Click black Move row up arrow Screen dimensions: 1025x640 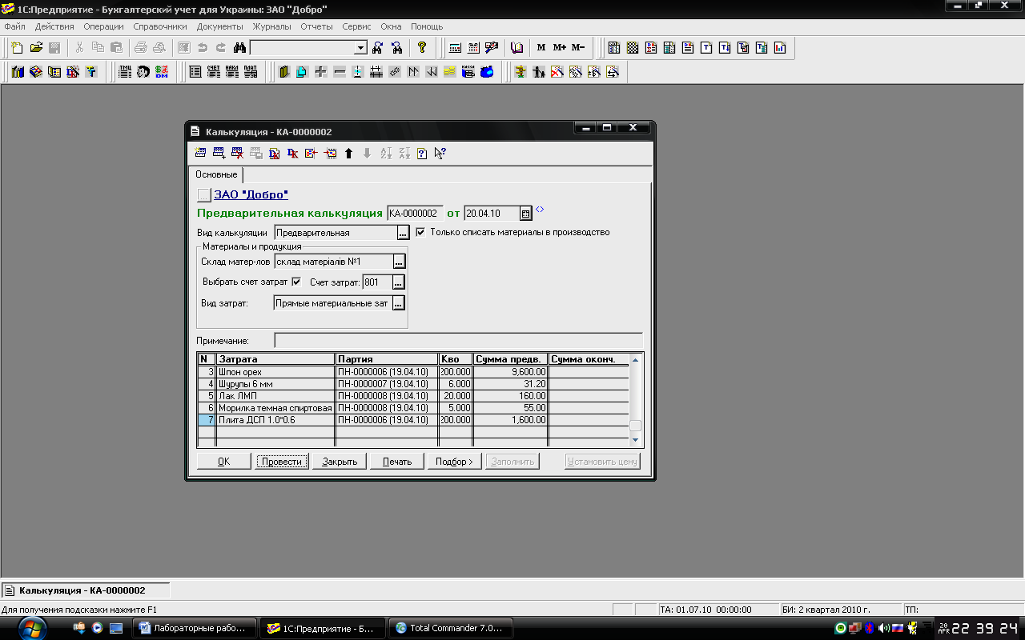pyautogui.click(x=348, y=153)
